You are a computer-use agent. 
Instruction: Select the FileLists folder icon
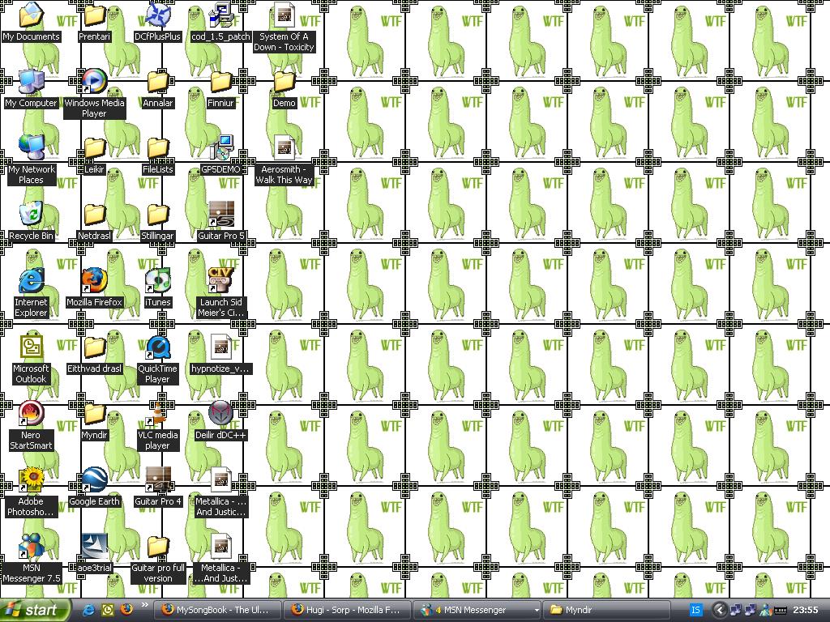(157, 155)
